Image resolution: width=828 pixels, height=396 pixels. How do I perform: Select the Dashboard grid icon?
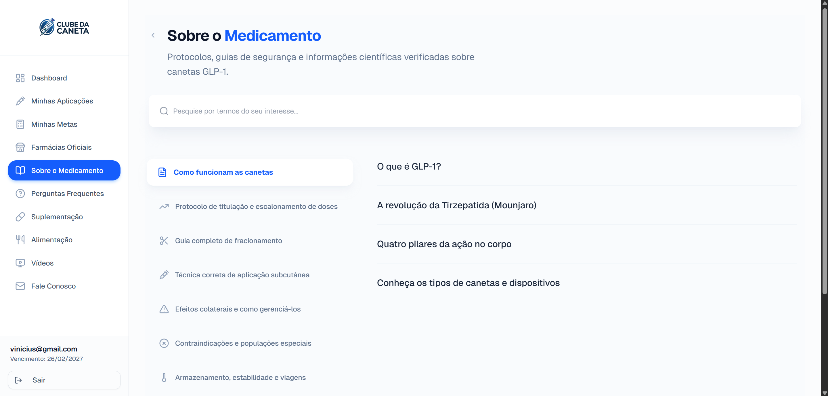tap(20, 78)
